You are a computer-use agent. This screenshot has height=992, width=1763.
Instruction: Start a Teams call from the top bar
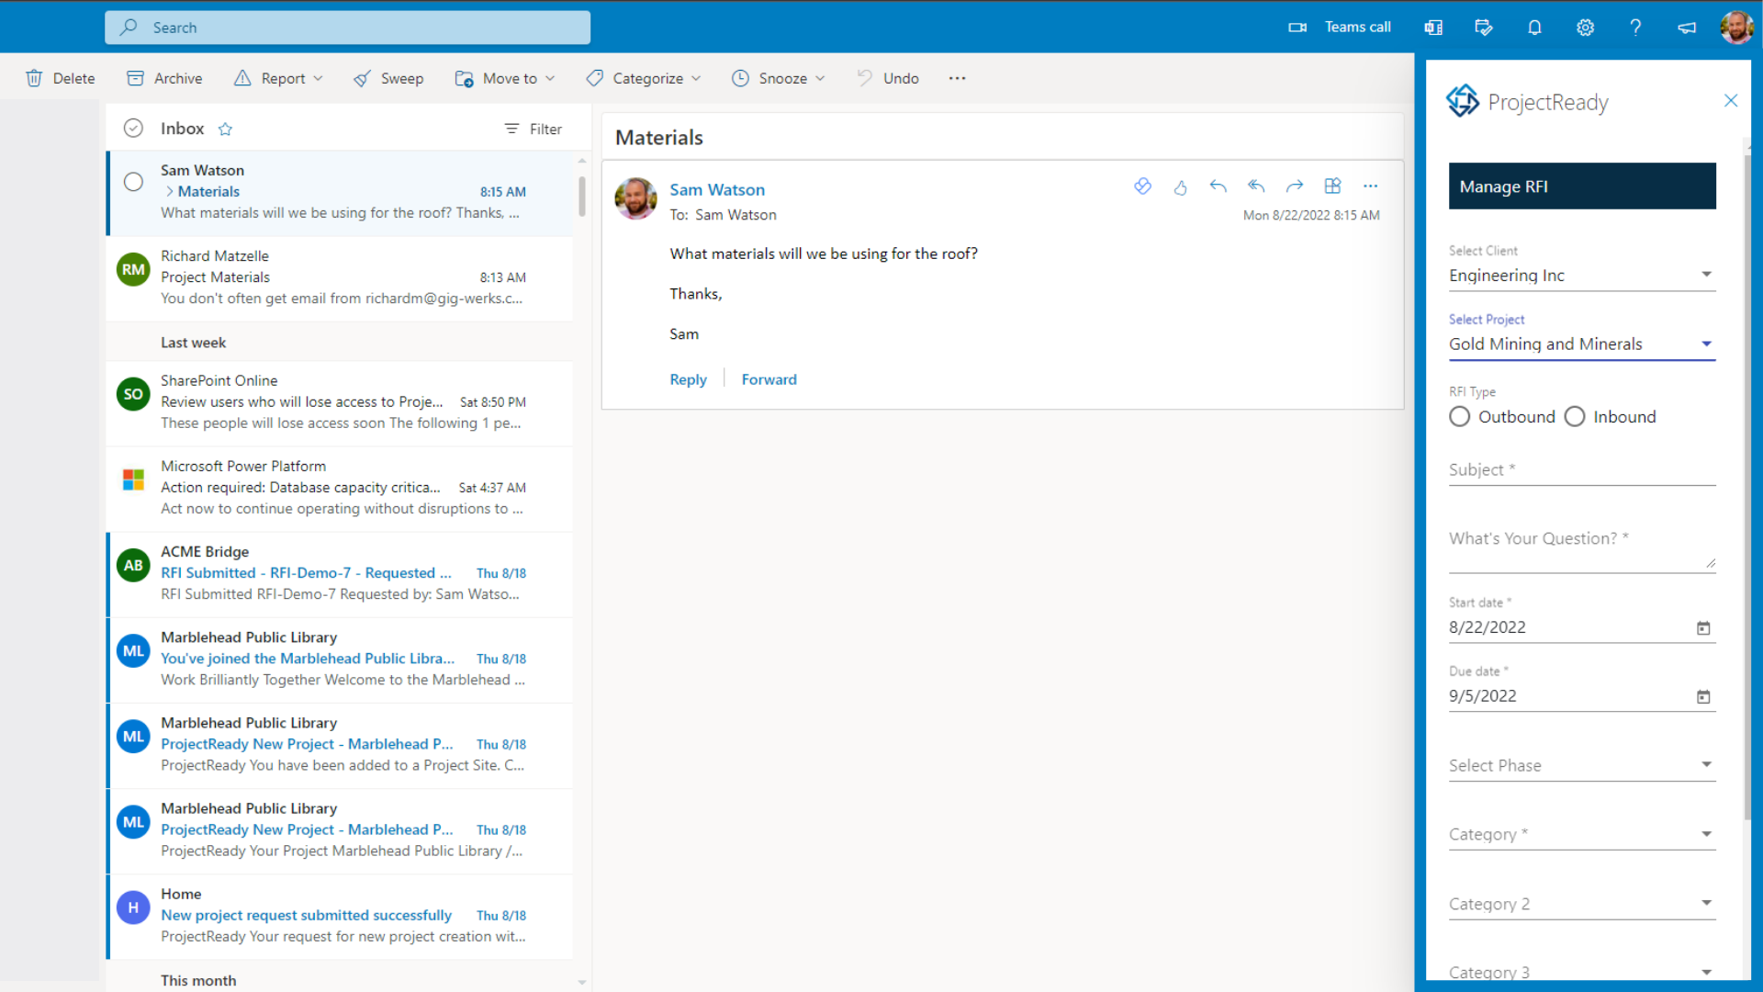pyautogui.click(x=1339, y=27)
